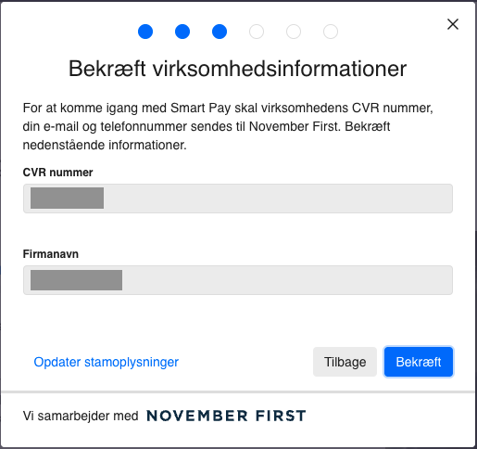Screen dimensions: 477x449
Task: Go to the second blue step indicator
Action: point(182,32)
